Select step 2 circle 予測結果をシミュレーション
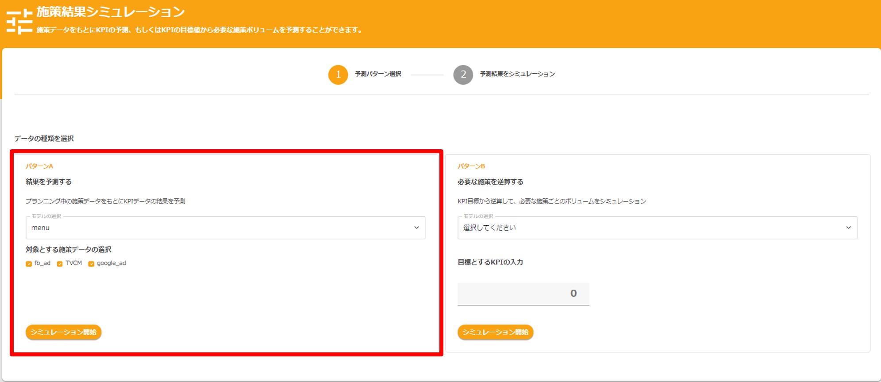 (463, 74)
